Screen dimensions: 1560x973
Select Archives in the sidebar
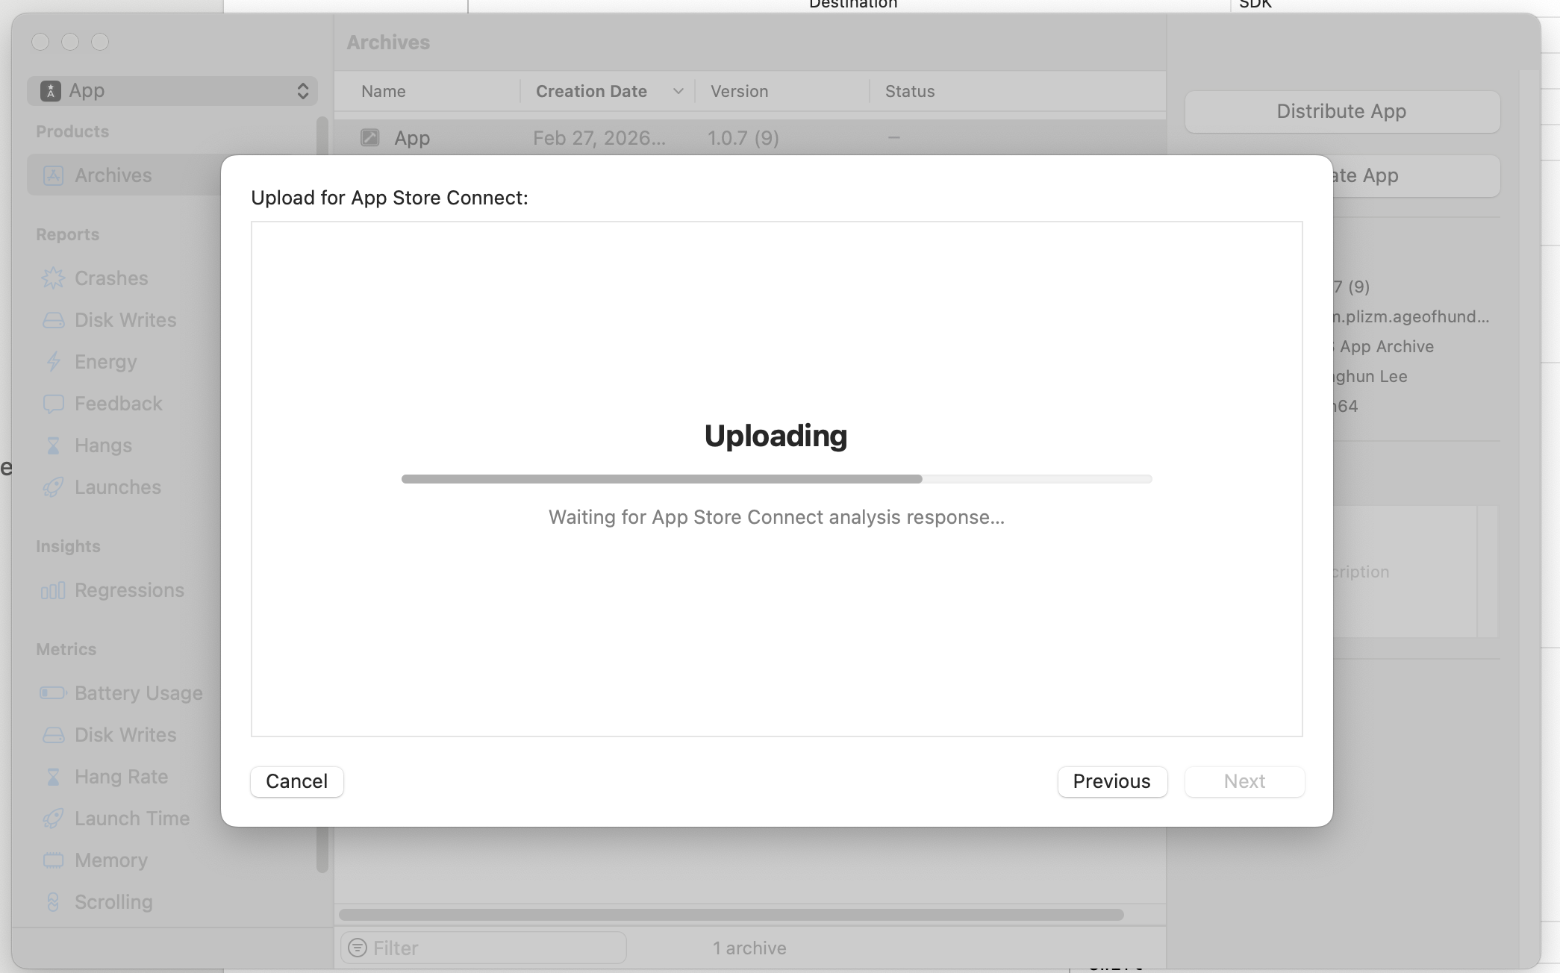coord(113,175)
